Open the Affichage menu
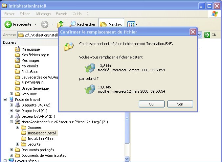The height and width of the screenshot is (162, 222). pyautogui.click(x=43, y=14)
